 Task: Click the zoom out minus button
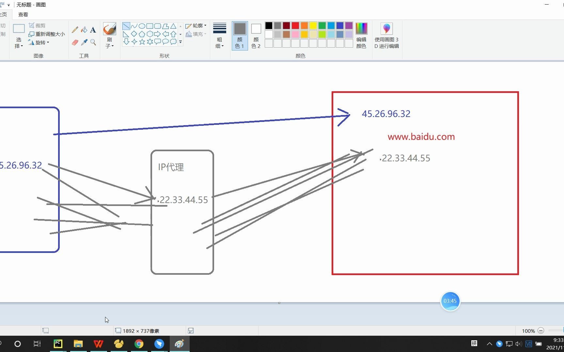[541, 330]
